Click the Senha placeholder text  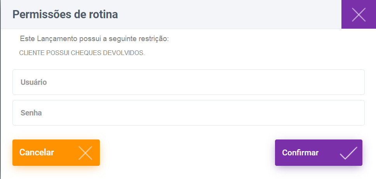(x=31, y=113)
